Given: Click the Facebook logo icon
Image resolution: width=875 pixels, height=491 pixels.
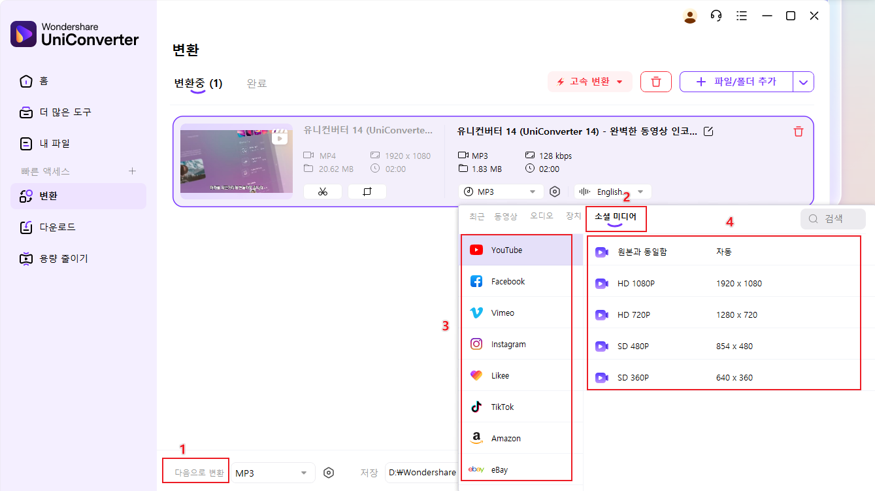Looking at the screenshot, I should click(x=476, y=281).
